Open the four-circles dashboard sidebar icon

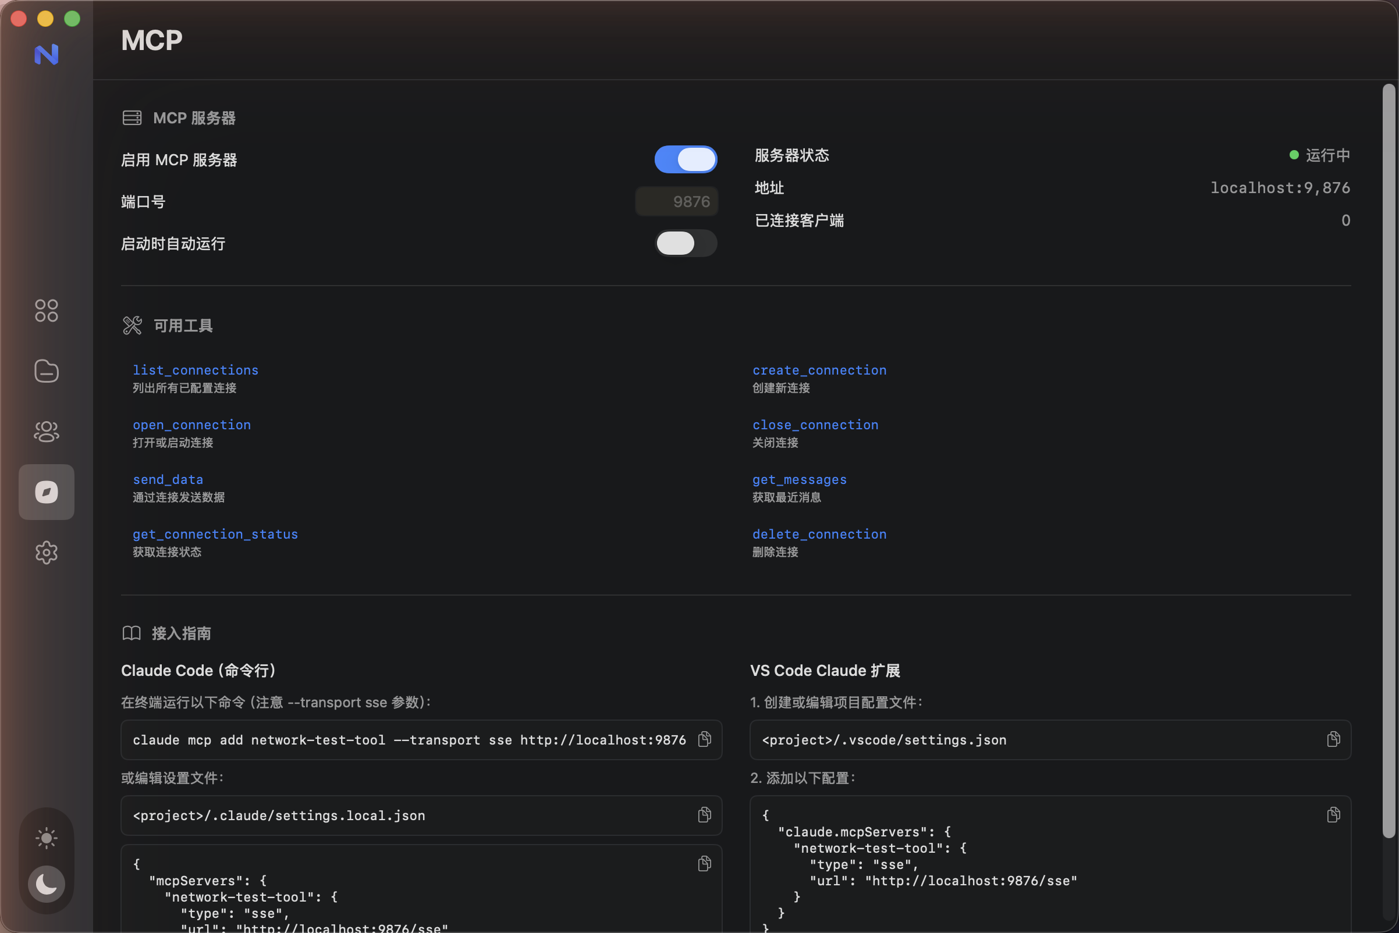pyautogui.click(x=47, y=311)
